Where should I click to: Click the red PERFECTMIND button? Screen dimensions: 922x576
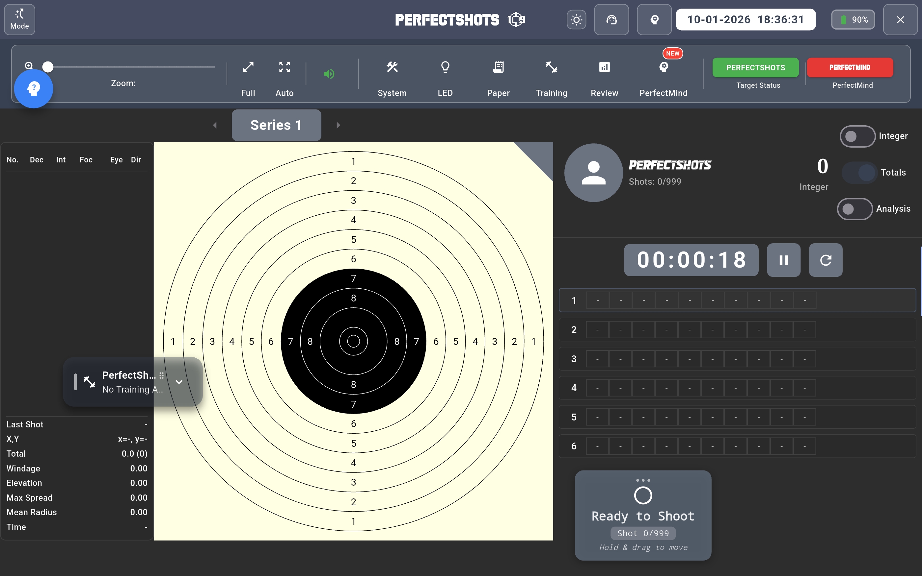849,68
